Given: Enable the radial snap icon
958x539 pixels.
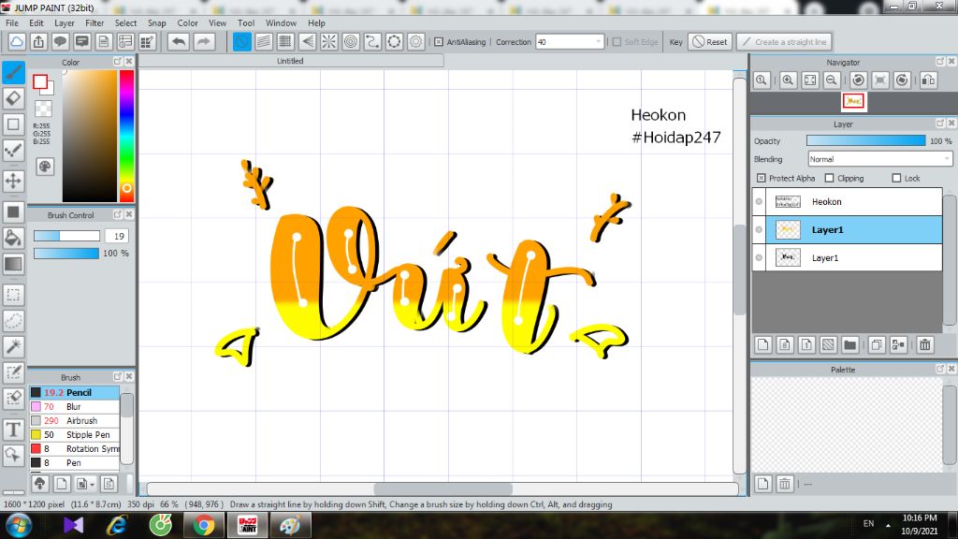Looking at the screenshot, I should pyautogui.click(x=328, y=41).
